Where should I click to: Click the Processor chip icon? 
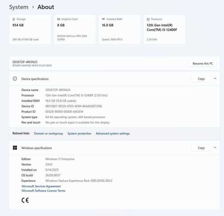coord(148,19)
